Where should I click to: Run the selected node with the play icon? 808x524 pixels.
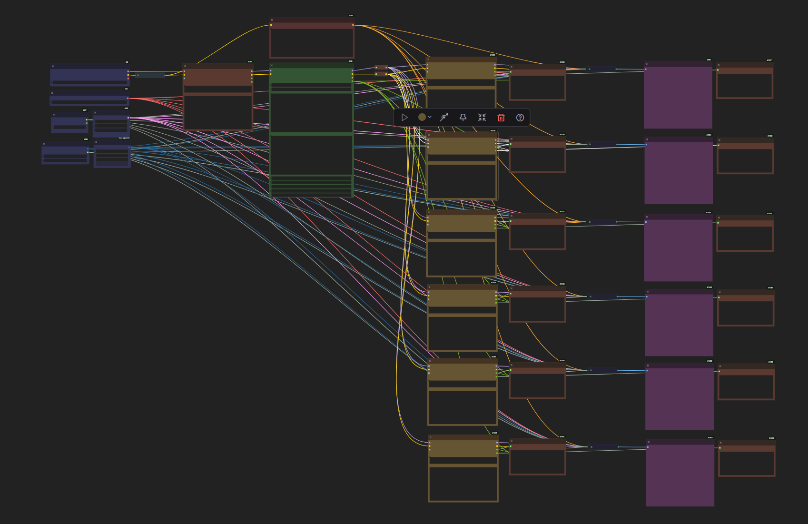404,118
